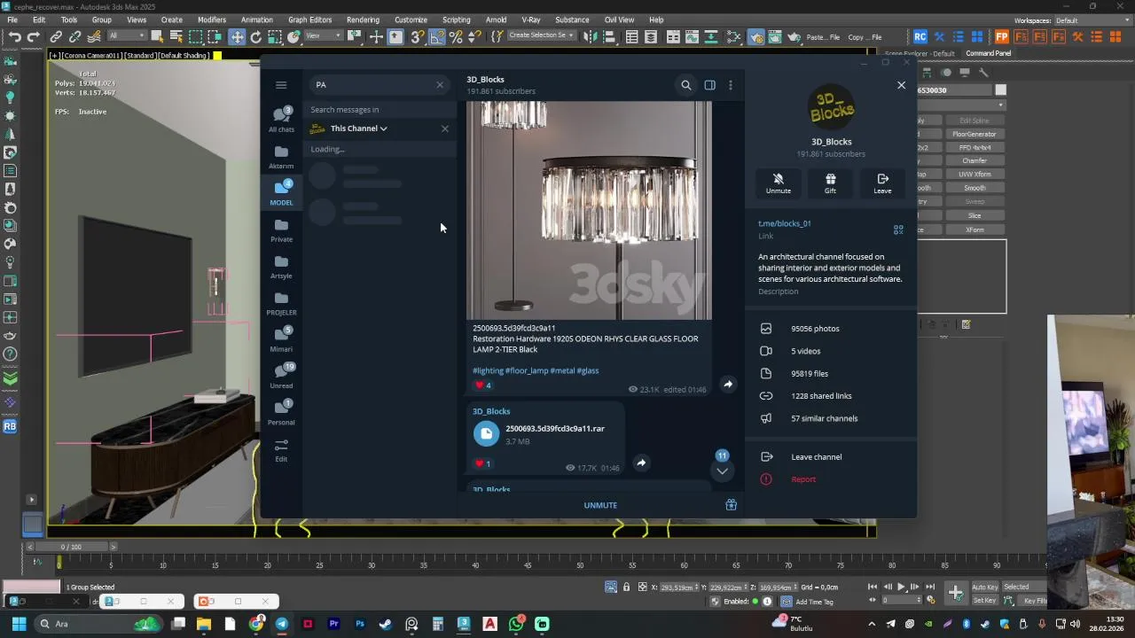Screen dimensions: 1135x638
Task: Open the View reference coordinate dropdown
Action: [323, 36]
